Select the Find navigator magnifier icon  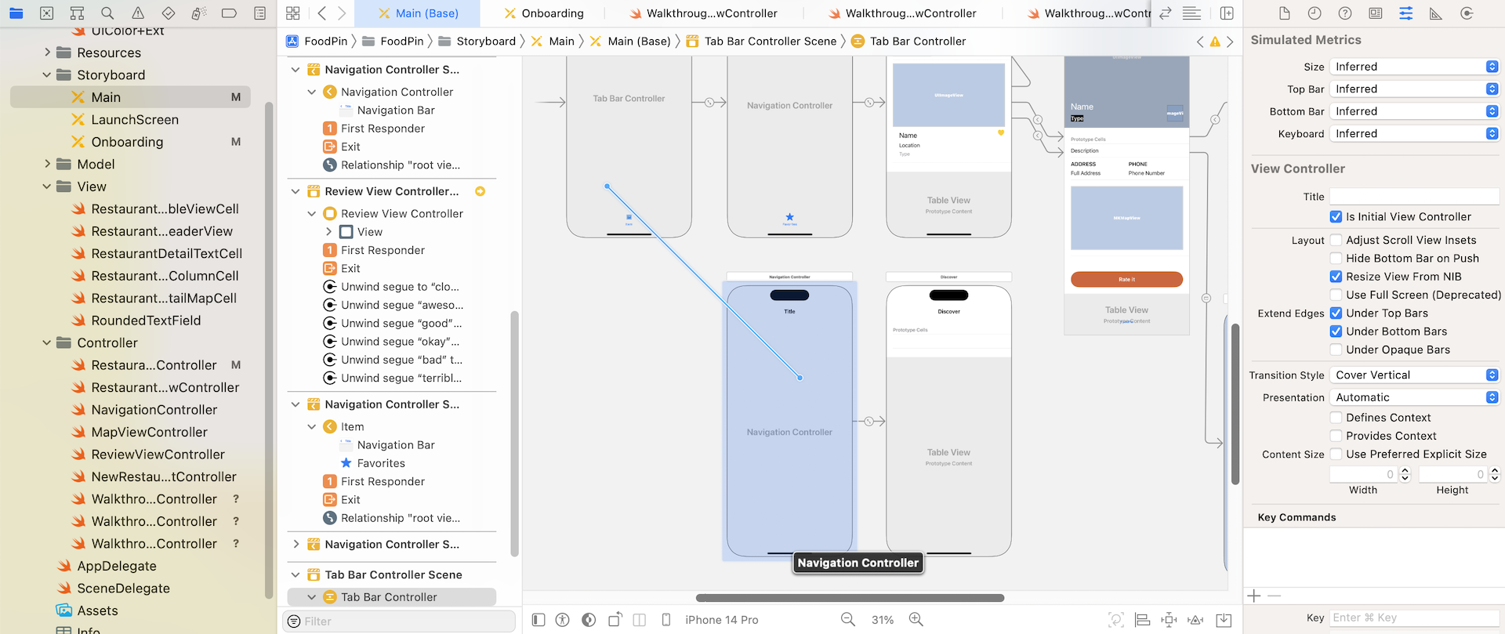107,13
